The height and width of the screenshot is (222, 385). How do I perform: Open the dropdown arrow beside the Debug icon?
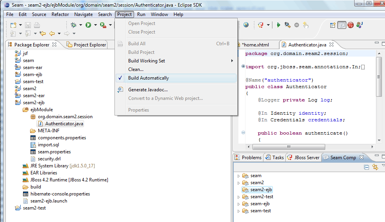(81, 25)
